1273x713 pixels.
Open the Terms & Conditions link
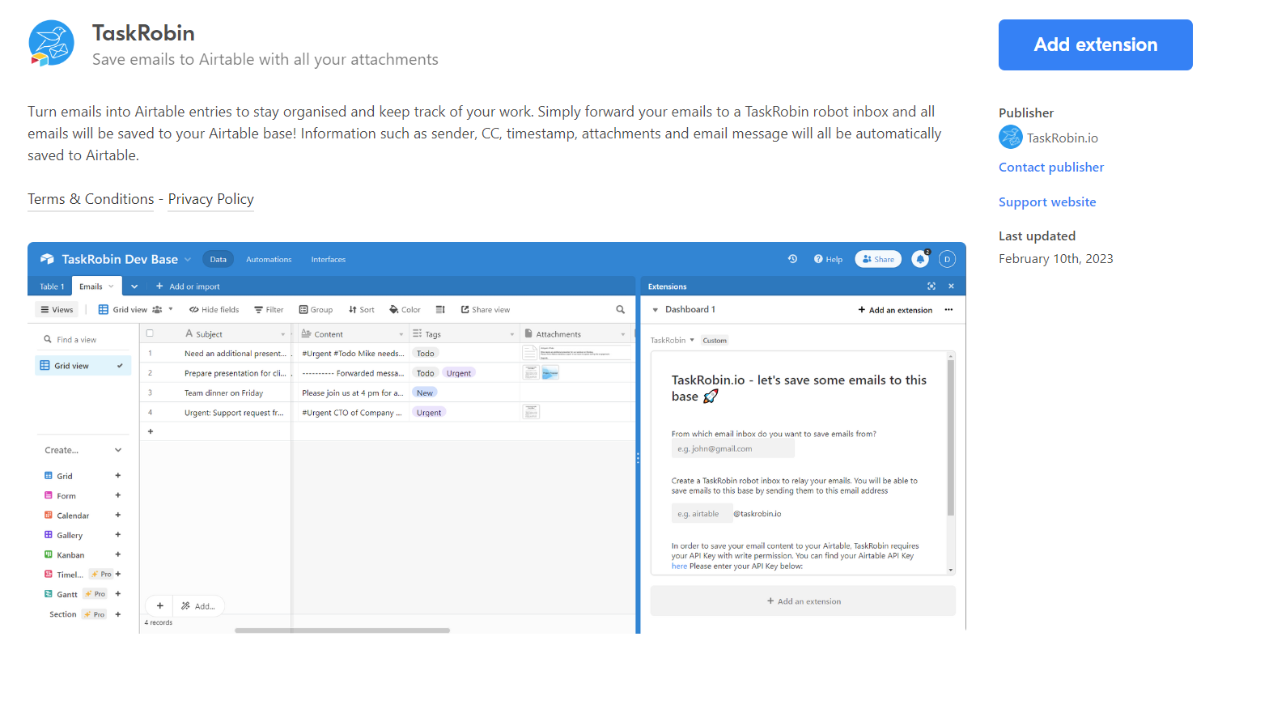click(91, 199)
